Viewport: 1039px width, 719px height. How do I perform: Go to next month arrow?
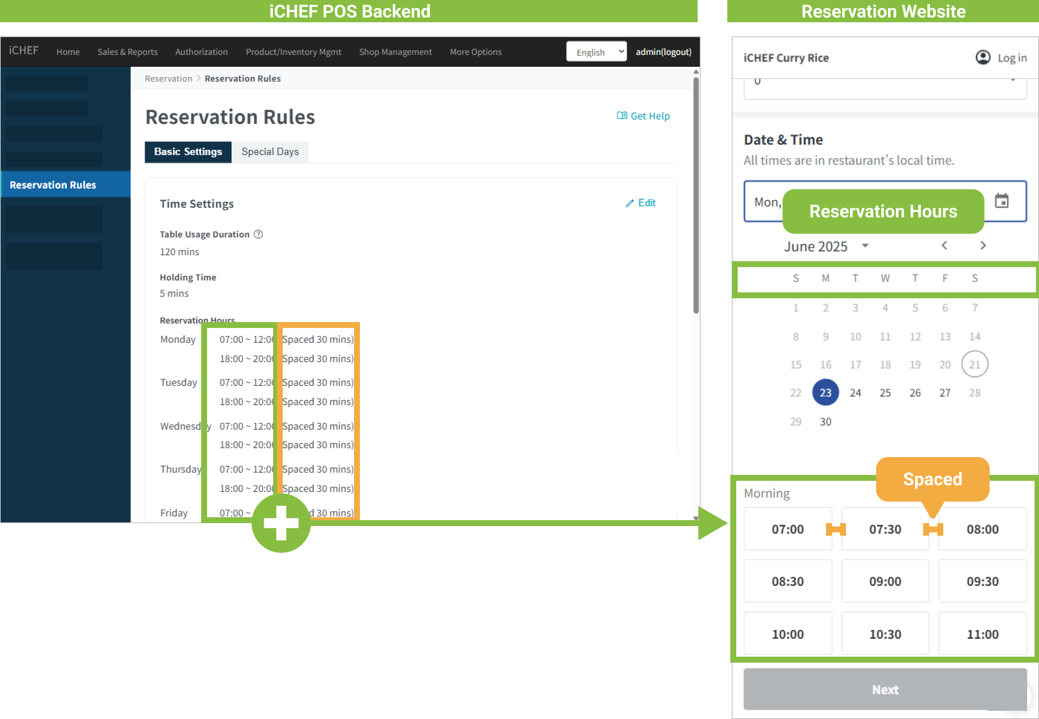point(983,246)
